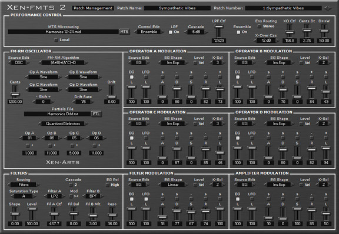Click right arrow of Op D quantized selector
This screenshot has width=339, height=234.
tap(104, 138)
